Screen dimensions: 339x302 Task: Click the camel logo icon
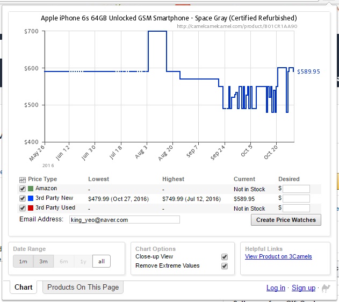click(326, 288)
